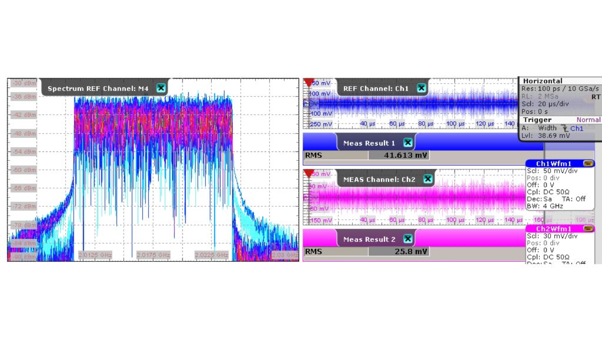Click the trigger slope icon beside Ch1 source
The image size is (602, 338).
566,128
